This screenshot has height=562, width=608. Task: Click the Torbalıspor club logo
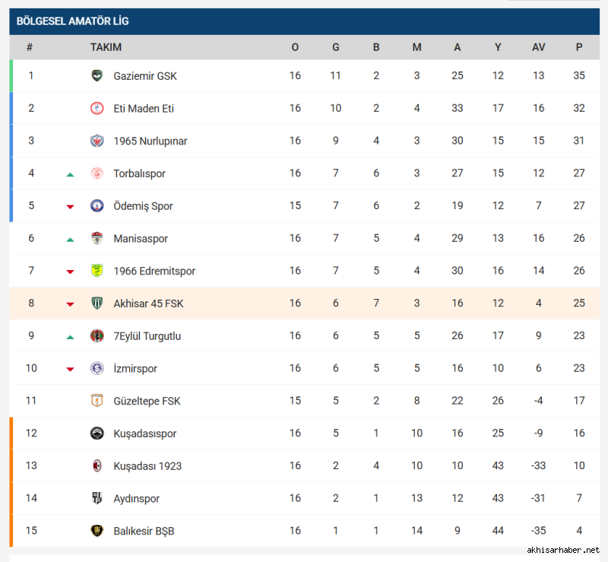coord(97,173)
